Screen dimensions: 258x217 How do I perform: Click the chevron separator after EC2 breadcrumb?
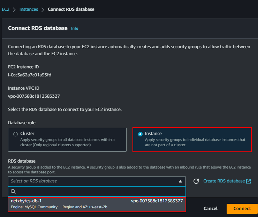pyautogui.click(x=14, y=9)
